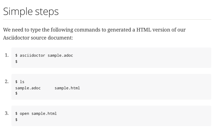Click the "ls" command in step 2
Image resolution: width=214 pixels, height=130 pixels.
point(22,82)
